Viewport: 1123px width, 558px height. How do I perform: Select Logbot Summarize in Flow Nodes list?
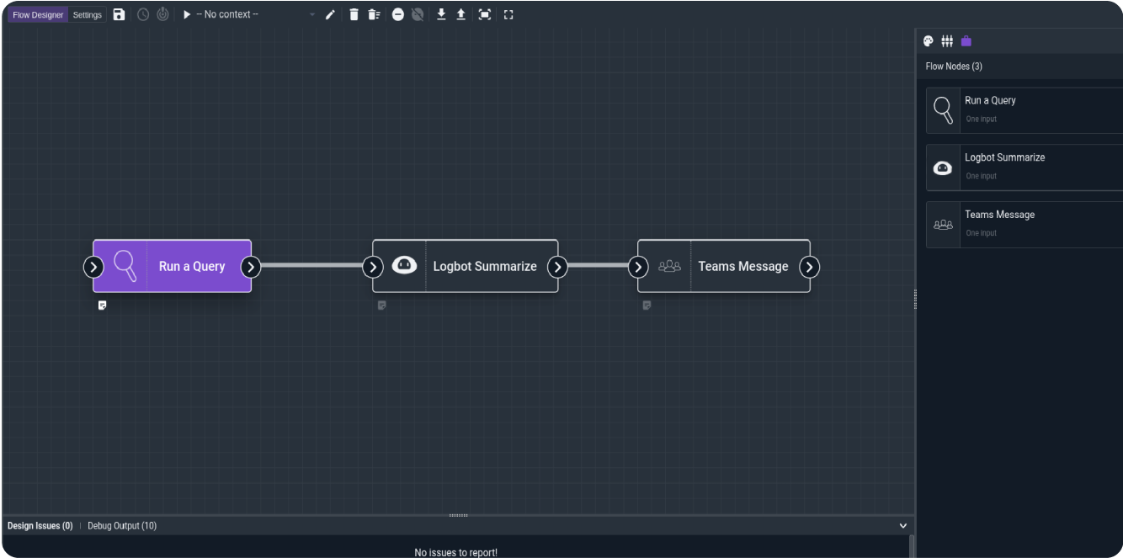[x=1025, y=167]
